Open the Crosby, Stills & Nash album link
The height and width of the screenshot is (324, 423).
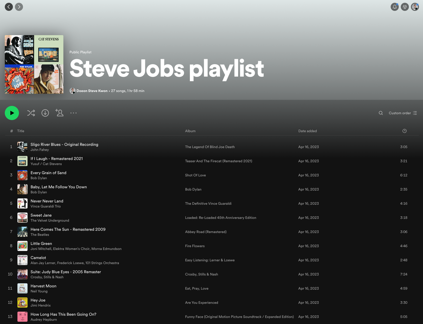coord(202,274)
